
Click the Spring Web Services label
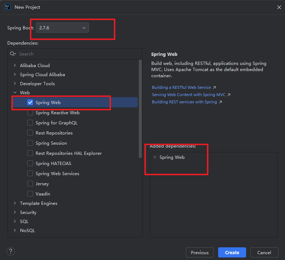(x=57, y=174)
